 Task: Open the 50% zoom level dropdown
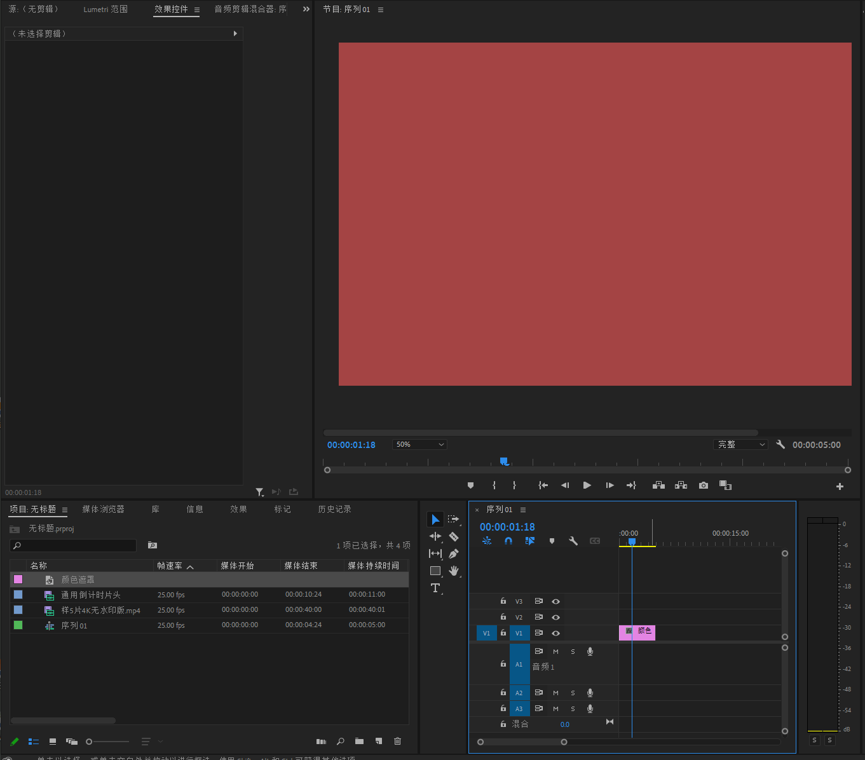pyautogui.click(x=420, y=445)
